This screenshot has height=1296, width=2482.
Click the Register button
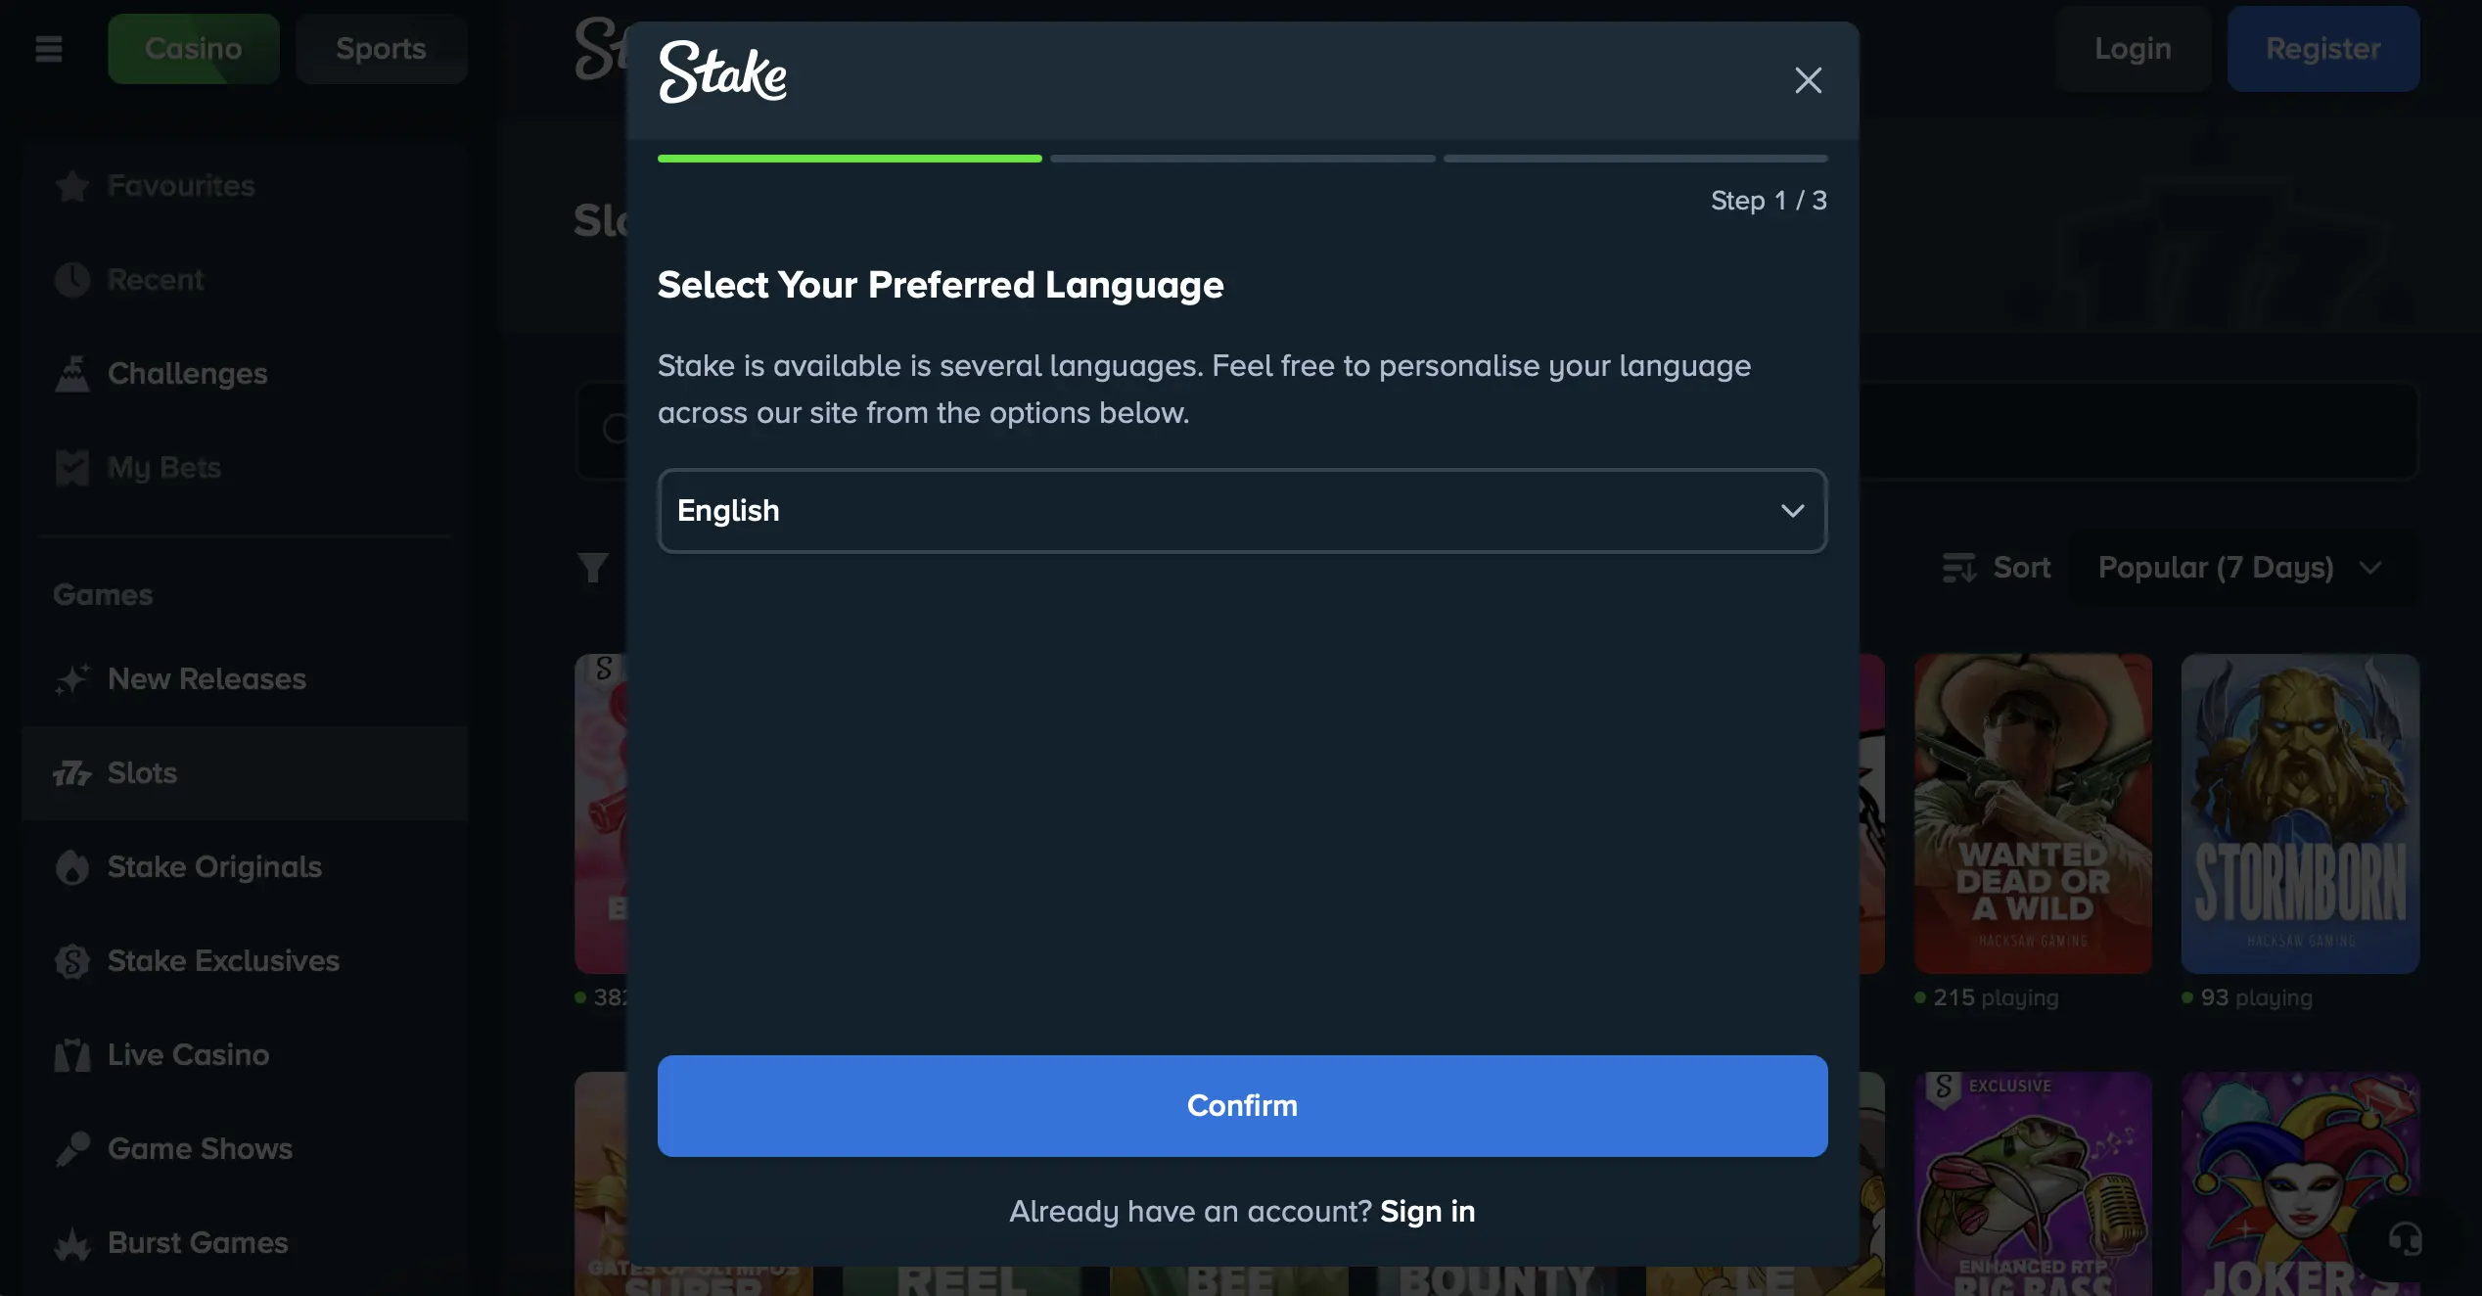coord(2322,49)
